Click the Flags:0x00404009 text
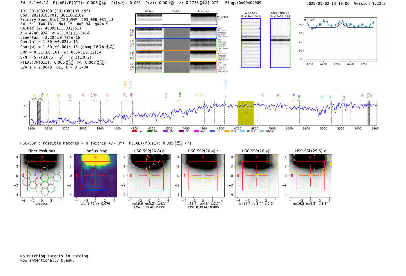The image size is (406, 276). [x=243, y=3]
